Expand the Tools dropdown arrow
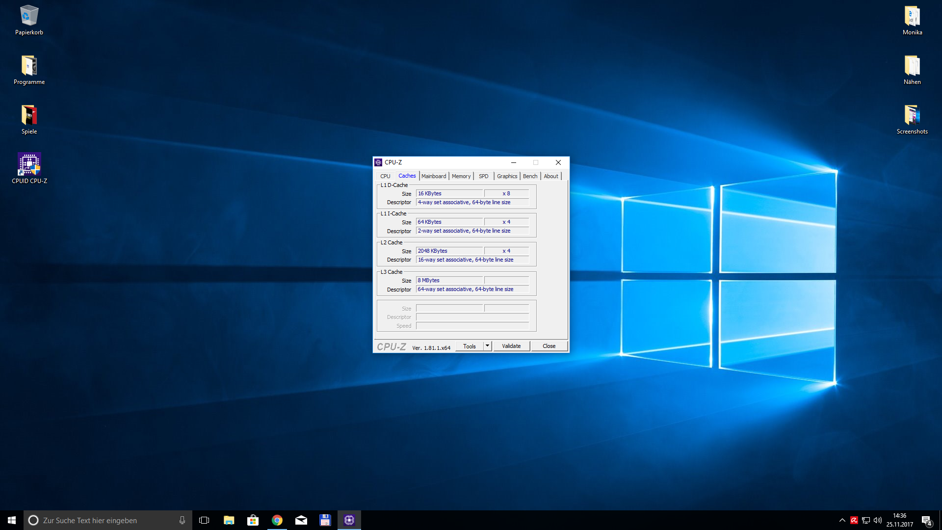Viewport: 942px width, 530px height. tap(487, 346)
